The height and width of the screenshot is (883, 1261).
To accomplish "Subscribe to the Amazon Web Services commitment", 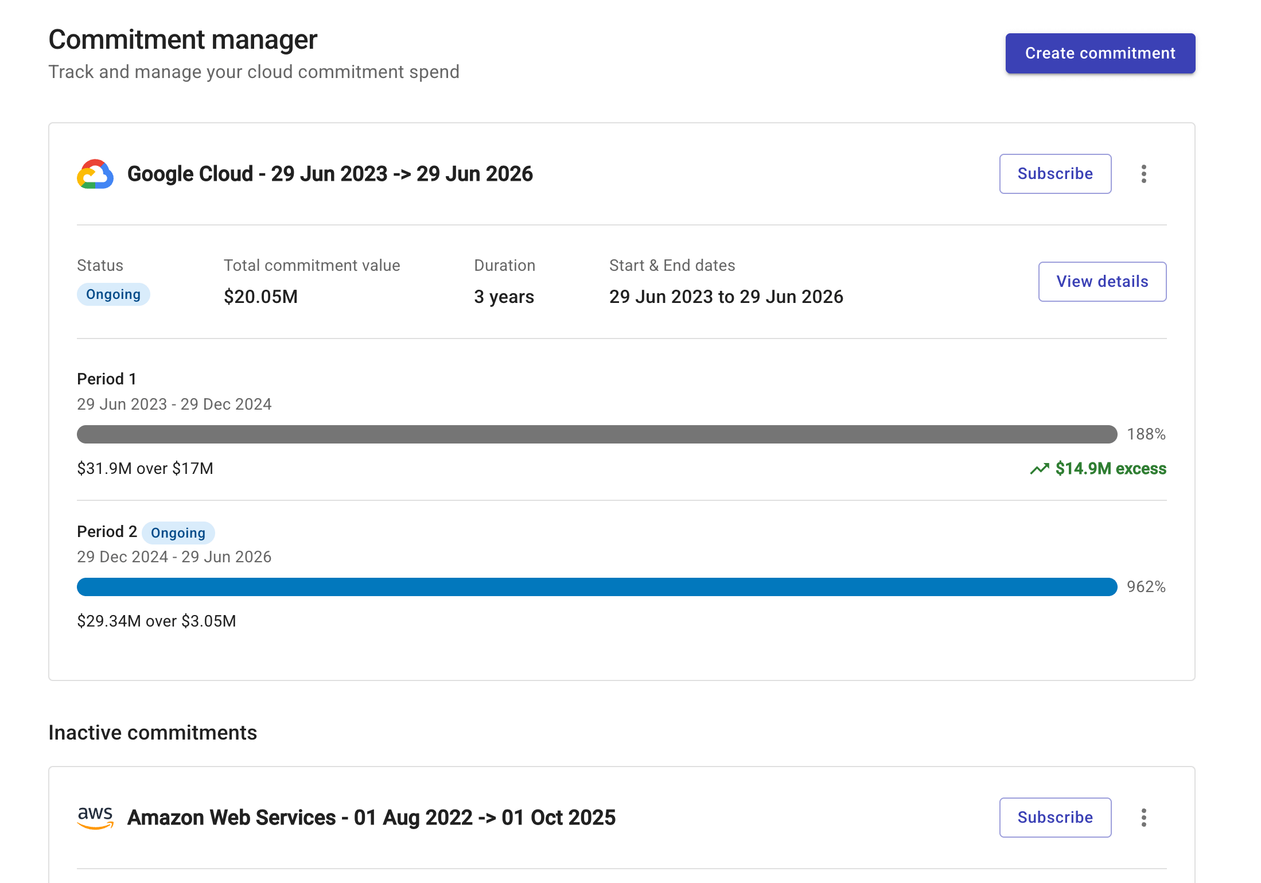I will point(1055,818).
